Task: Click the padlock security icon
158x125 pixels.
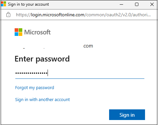Action: pyautogui.click(x=8, y=15)
